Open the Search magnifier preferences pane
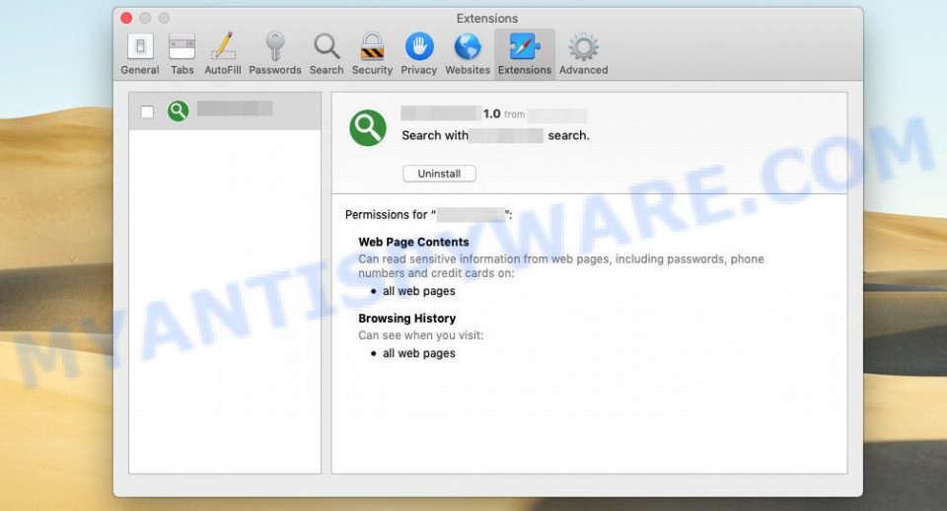This screenshot has width=947, height=511. point(327,54)
